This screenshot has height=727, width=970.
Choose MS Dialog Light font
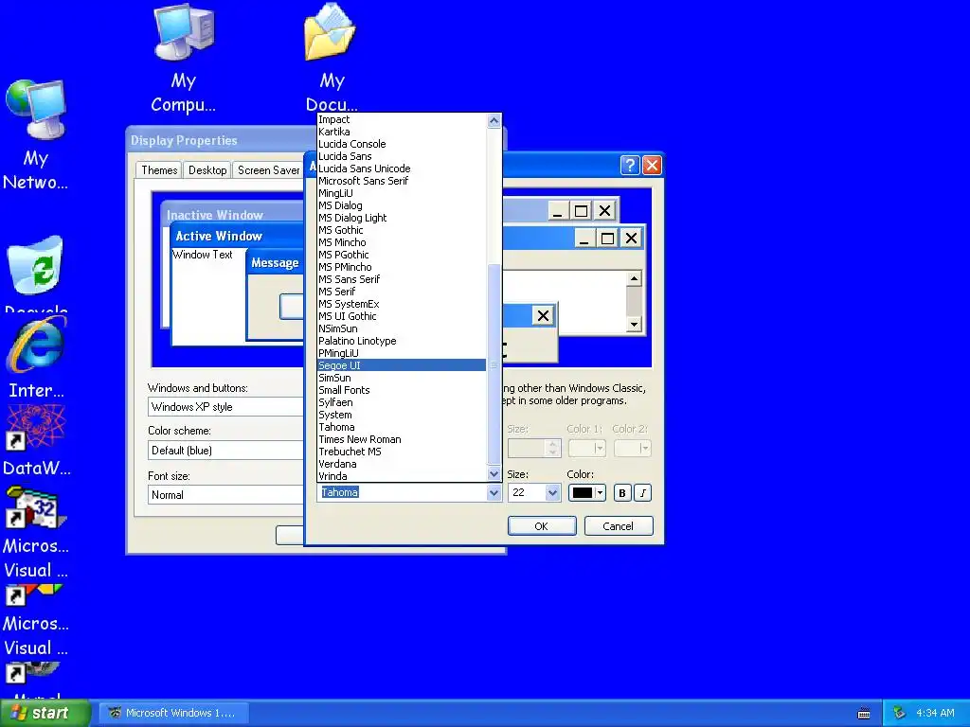tap(402, 218)
